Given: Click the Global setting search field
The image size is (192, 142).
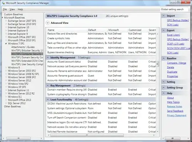Looking at the screenshot, I should coord(174,9).
